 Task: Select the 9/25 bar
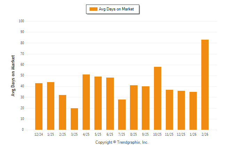[146, 108]
